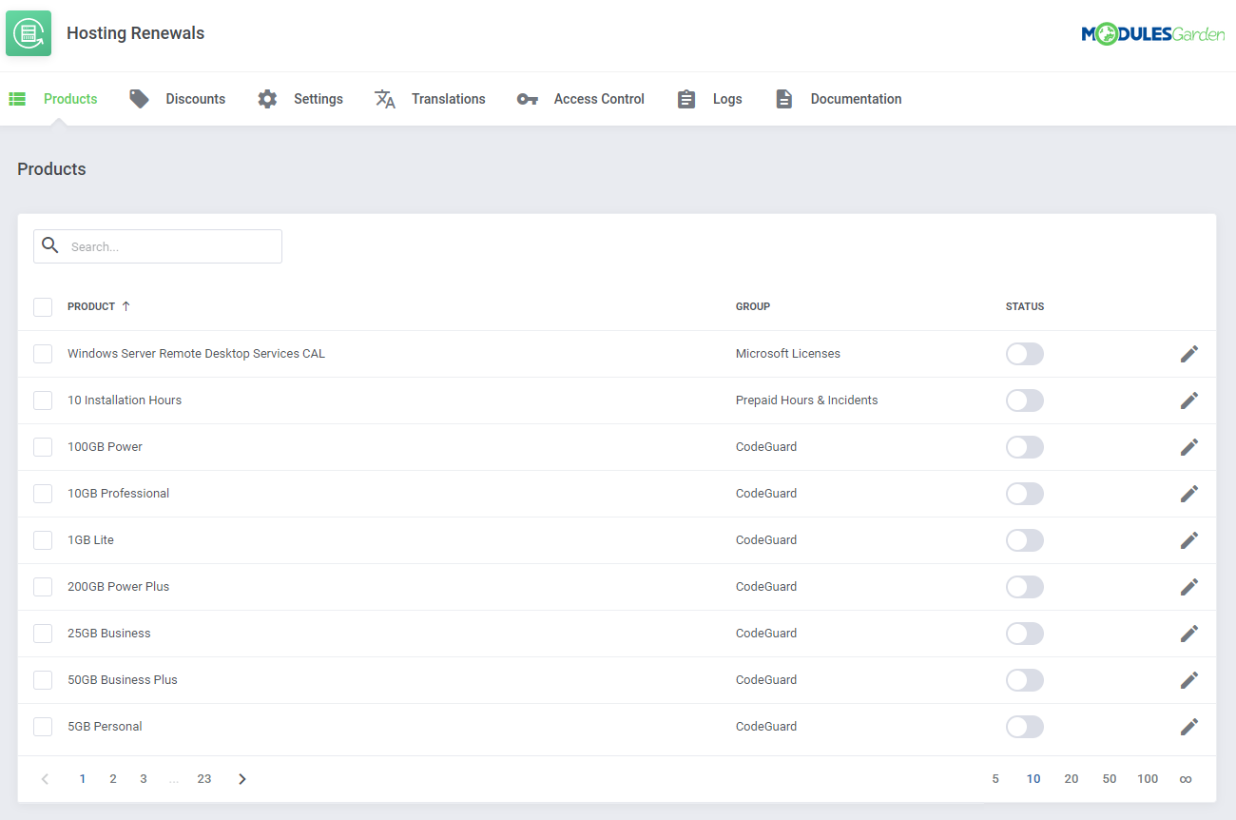Select all products with header checkbox
This screenshot has height=820, width=1236.
point(43,307)
